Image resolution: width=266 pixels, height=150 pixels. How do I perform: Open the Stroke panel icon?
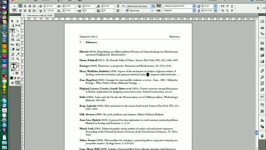click(x=262, y=43)
